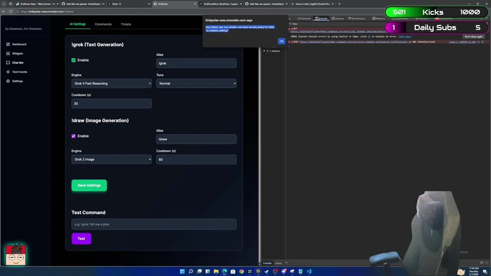
Task: Select the DevTools Console tab
Action: point(321,18)
